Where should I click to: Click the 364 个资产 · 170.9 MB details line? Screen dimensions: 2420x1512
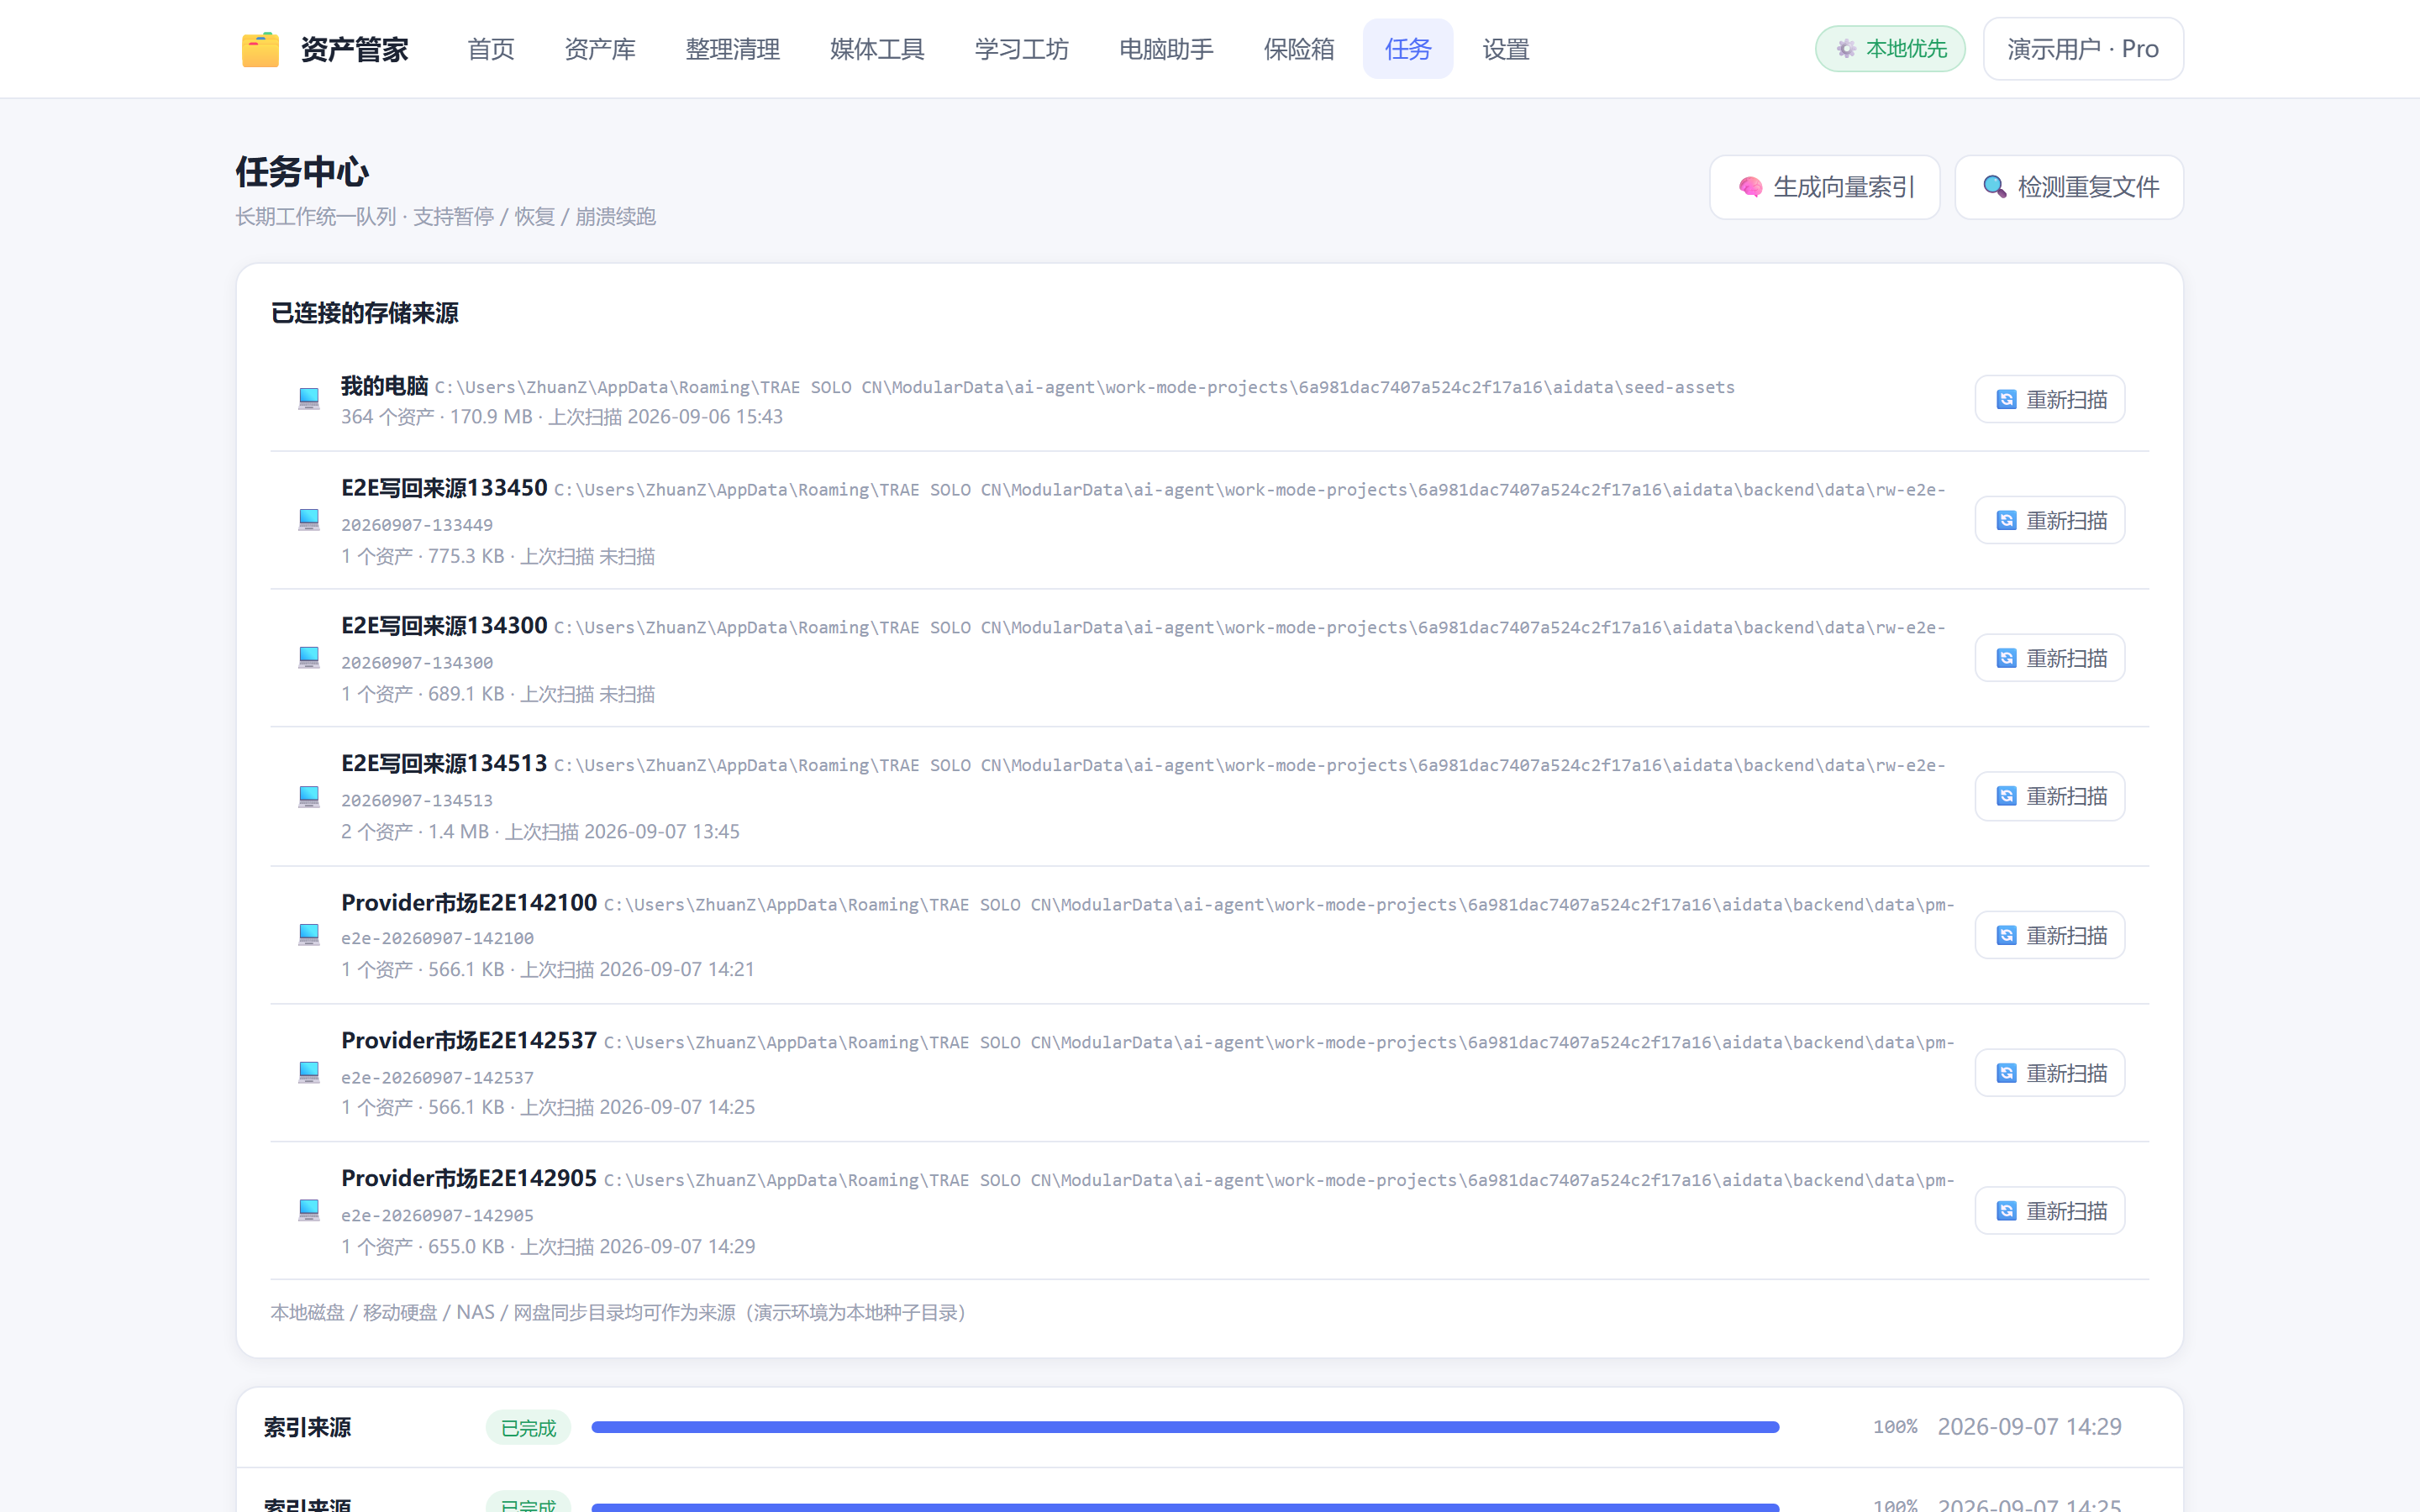pos(562,417)
